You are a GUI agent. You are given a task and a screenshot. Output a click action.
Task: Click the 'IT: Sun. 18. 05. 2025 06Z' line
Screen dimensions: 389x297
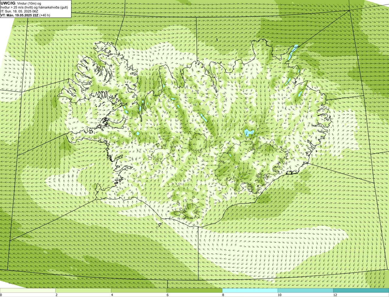pyautogui.click(x=19, y=11)
